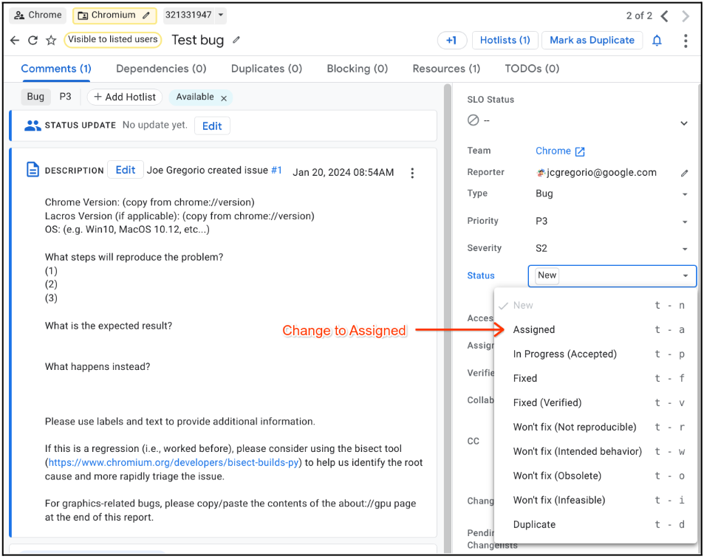Click the pencil icon beside Test bug title
Screen dimensions: 704x559
click(236, 40)
